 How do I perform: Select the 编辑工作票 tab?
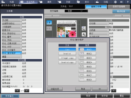click(x=96, y=7)
